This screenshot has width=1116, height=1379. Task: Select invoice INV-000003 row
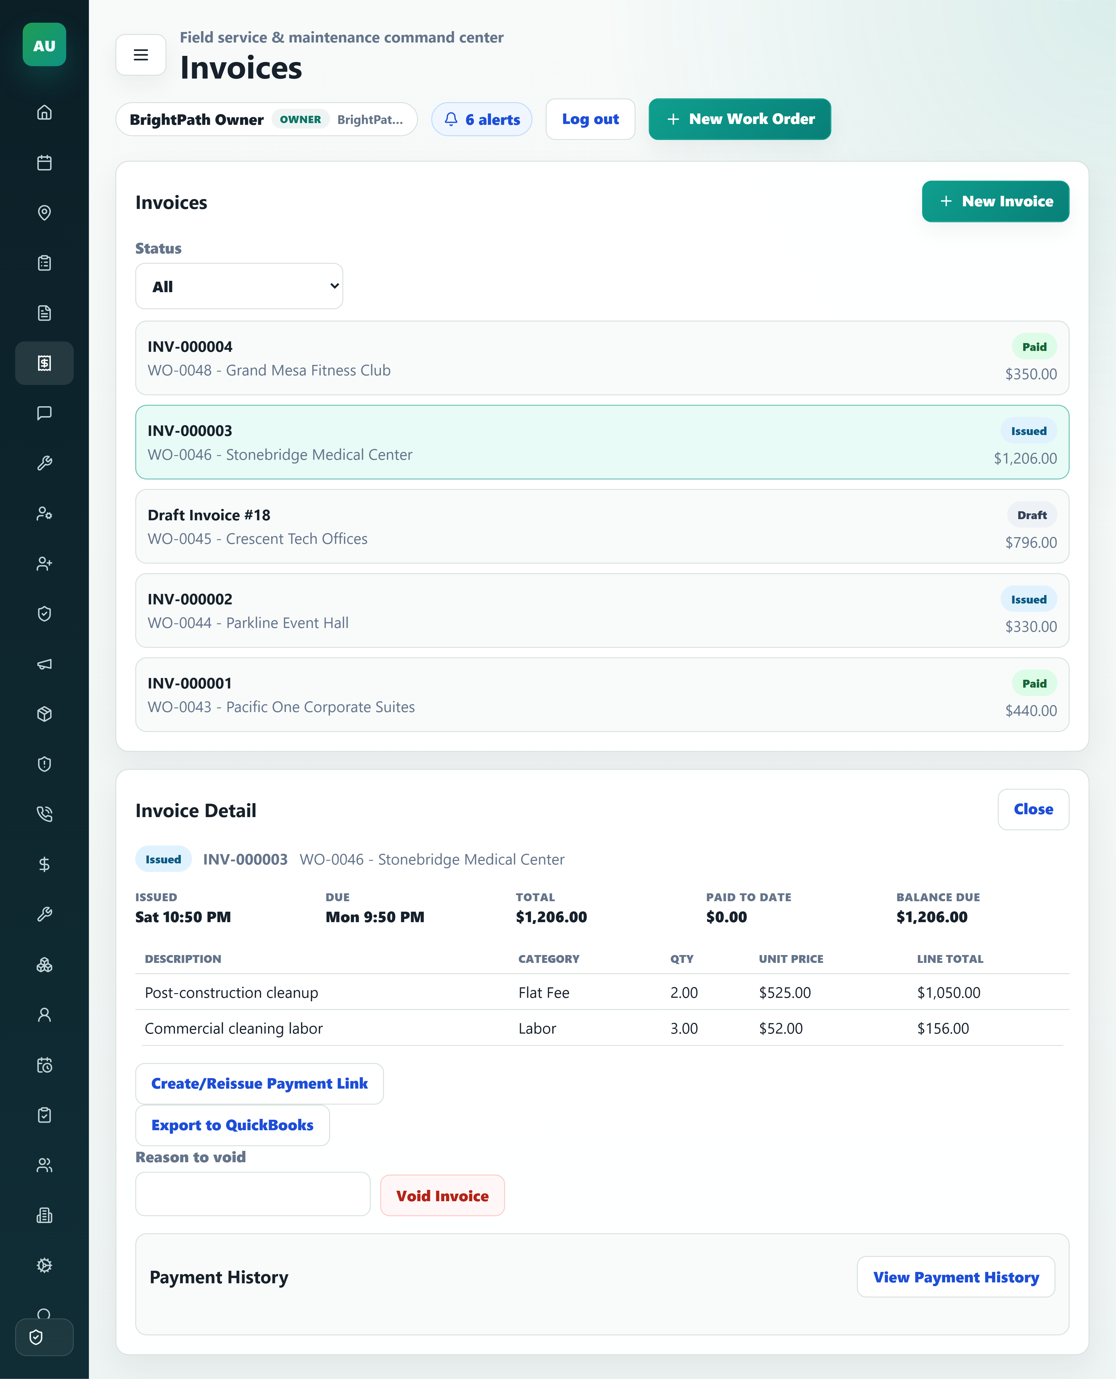click(x=602, y=442)
